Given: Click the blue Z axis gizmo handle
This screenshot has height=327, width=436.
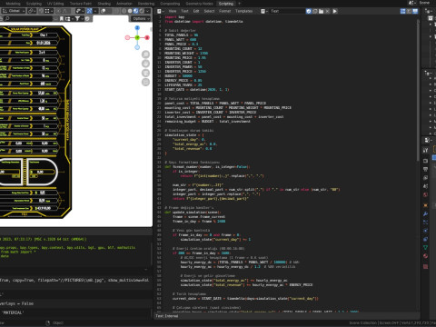Looking at the screenshot, I should (137, 28).
